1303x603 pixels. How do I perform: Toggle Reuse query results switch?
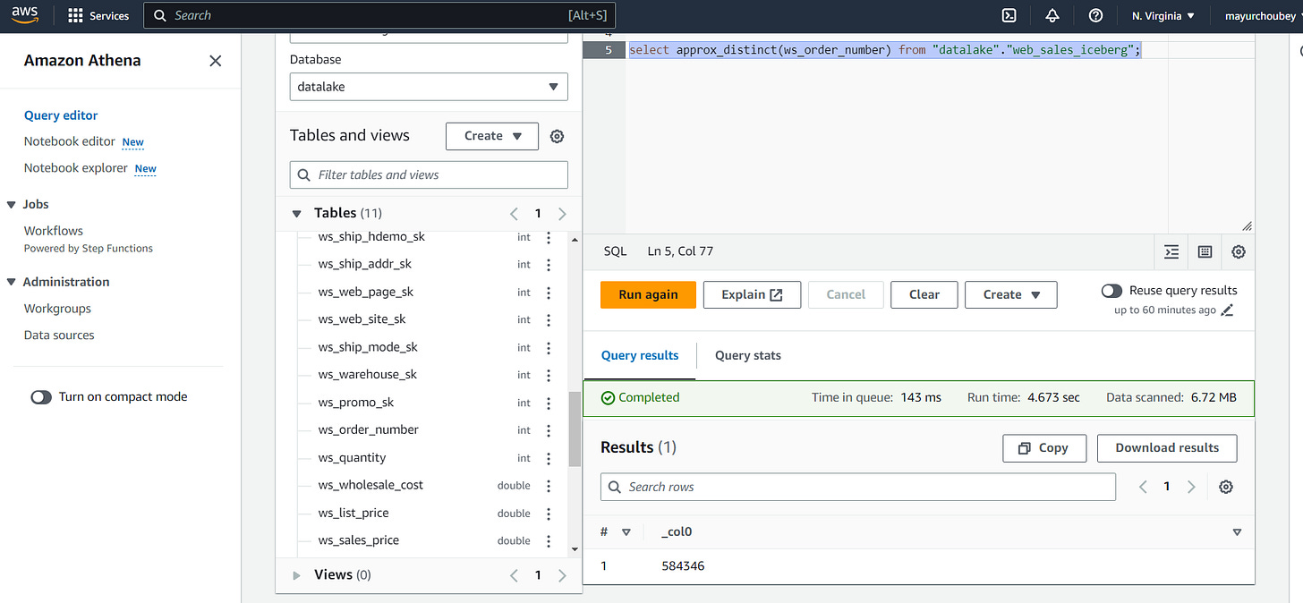tap(1111, 291)
